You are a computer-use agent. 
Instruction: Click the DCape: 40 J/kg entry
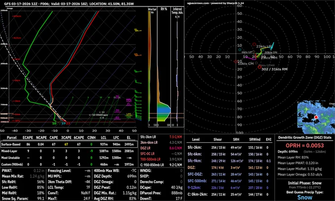pos(161,187)
